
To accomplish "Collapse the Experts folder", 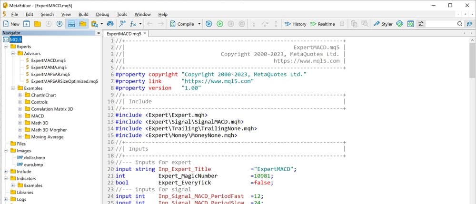I will 6,47.
